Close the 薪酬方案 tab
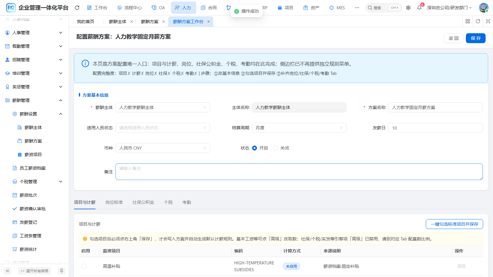Screen dimensions: 493x277 (164, 22)
